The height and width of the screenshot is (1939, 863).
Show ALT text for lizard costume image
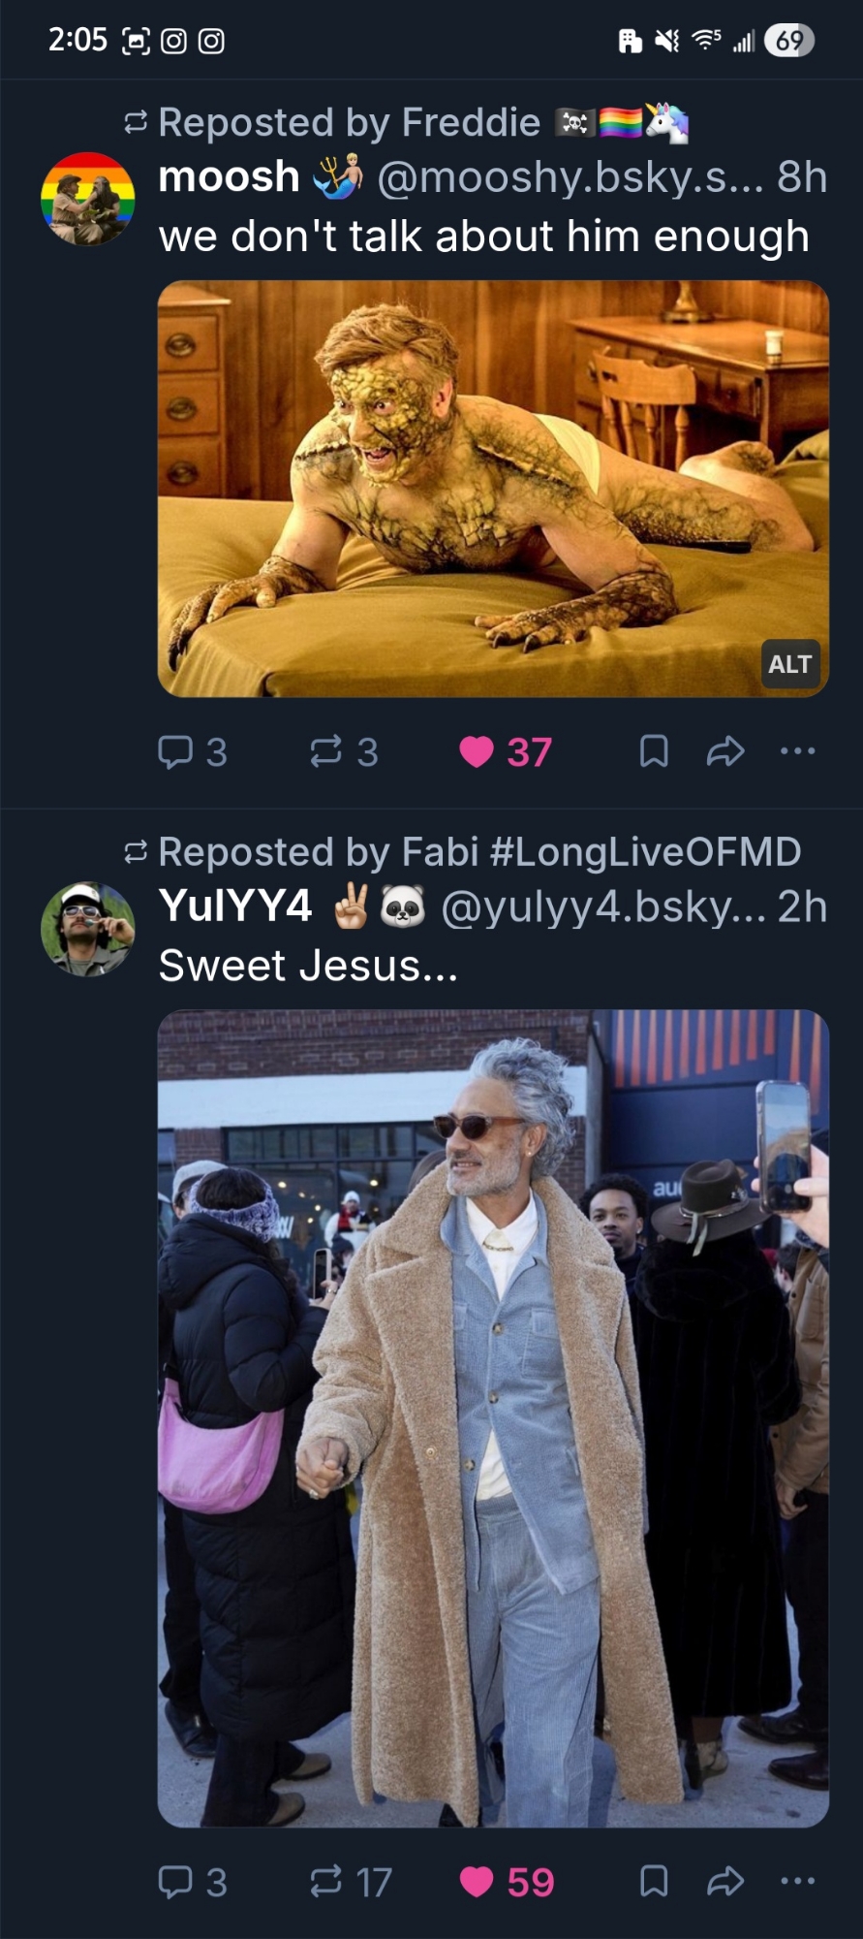790,664
